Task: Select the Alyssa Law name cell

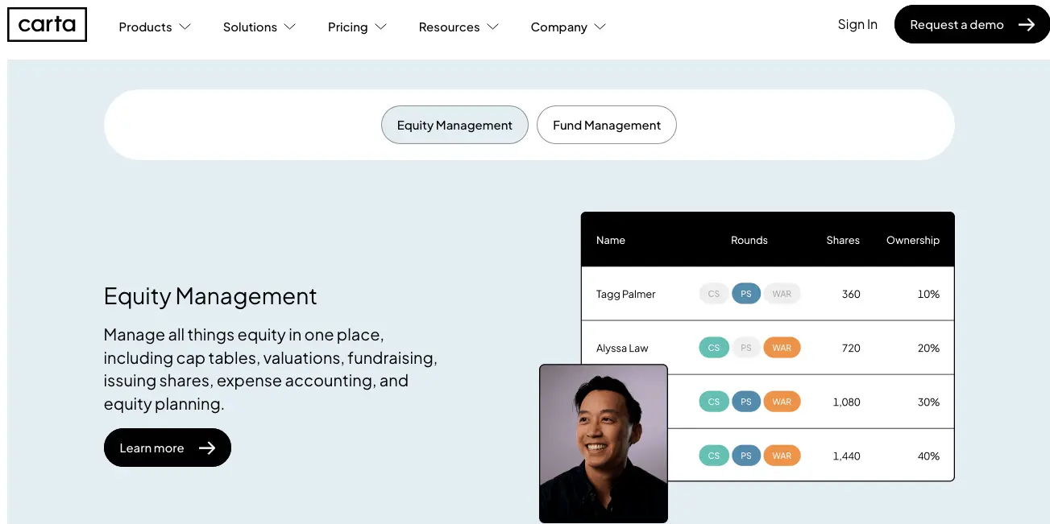Action: click(x=622, y=348)
